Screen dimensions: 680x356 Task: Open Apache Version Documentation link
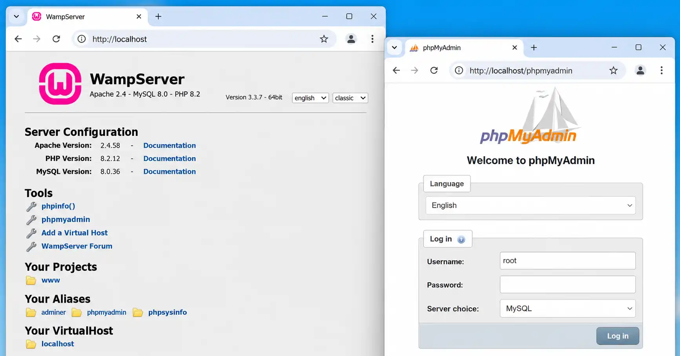pyautogui.click(x=170, y=146)
